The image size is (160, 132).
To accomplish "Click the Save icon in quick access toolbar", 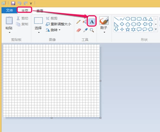I will click(x=13, y=3).
